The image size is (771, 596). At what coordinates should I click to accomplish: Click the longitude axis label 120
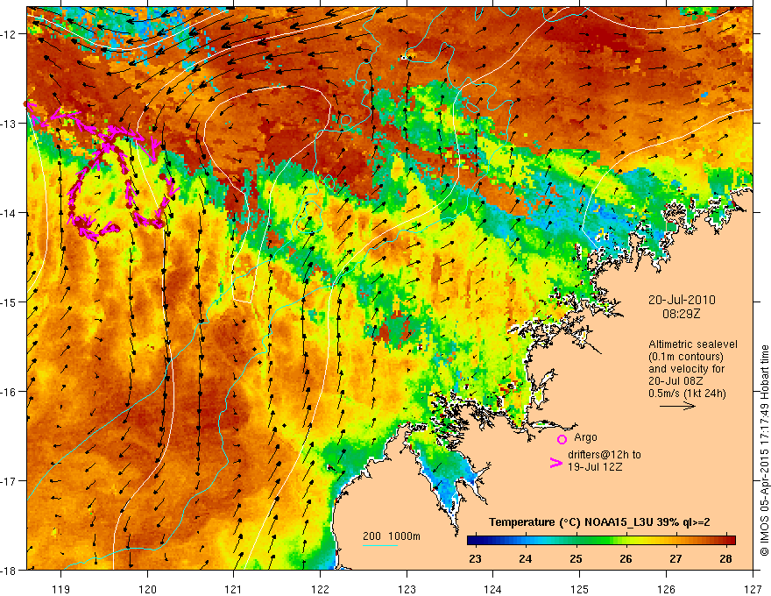pos(147,589)
